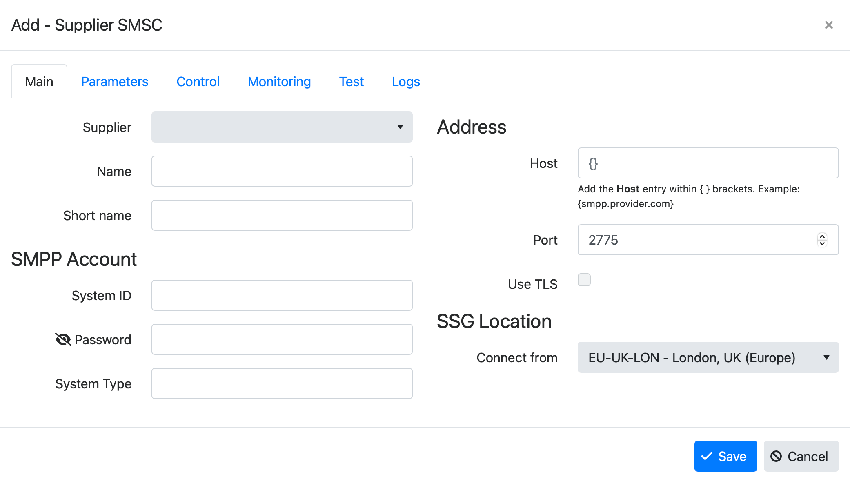Increase Port value with stepper arrow
Viewport: 850px width, 486px height.
tap(822, 236)
